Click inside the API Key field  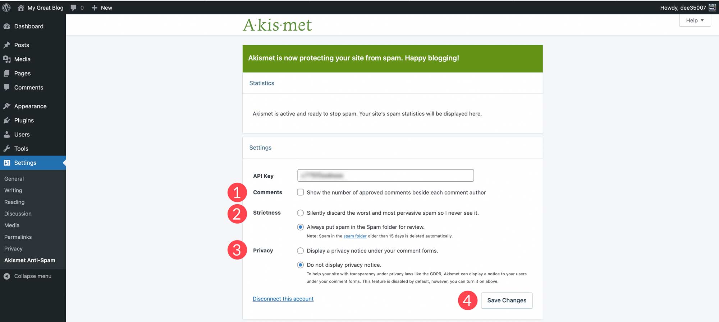click(x=385, y=176)
